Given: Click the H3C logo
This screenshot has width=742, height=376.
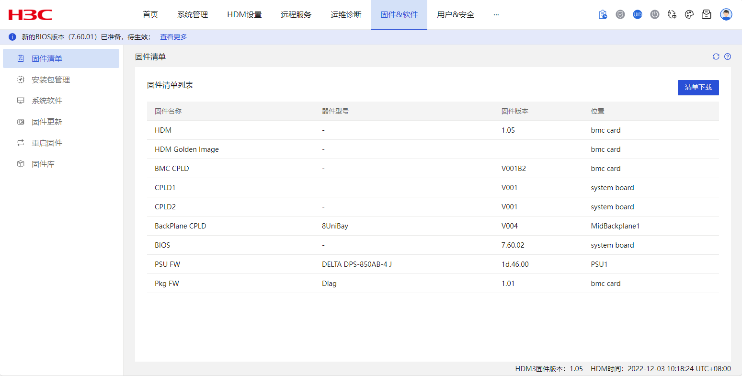Looking at the screenshot, I should [30, 15].
